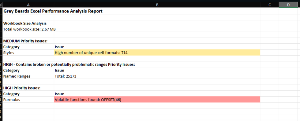
Task: Click 'Issue' header above 'Total: 25173'
Action: click(x=157, y=70)
